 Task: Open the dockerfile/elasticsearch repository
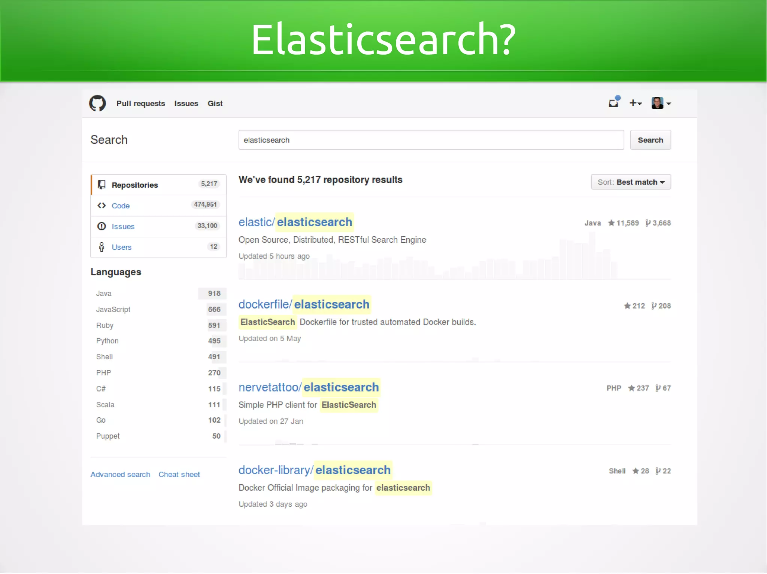(304, 304)
